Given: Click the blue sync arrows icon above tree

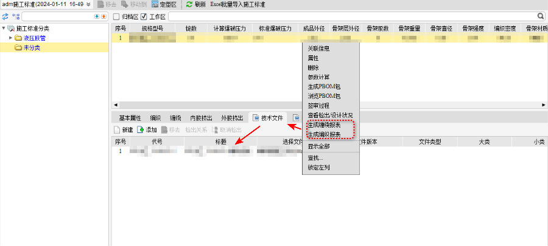Looking at the screenshot, I should (5, 16).
